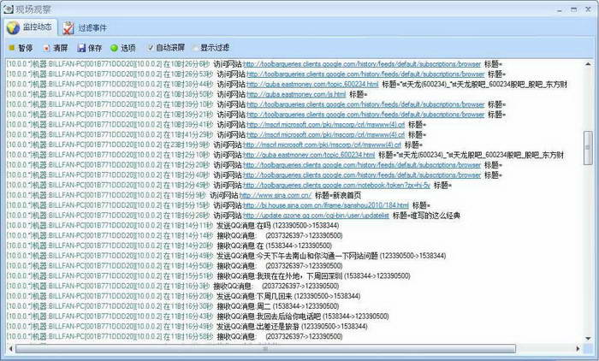Open the bj.house.sina.com.cn link

click(326, 205)
